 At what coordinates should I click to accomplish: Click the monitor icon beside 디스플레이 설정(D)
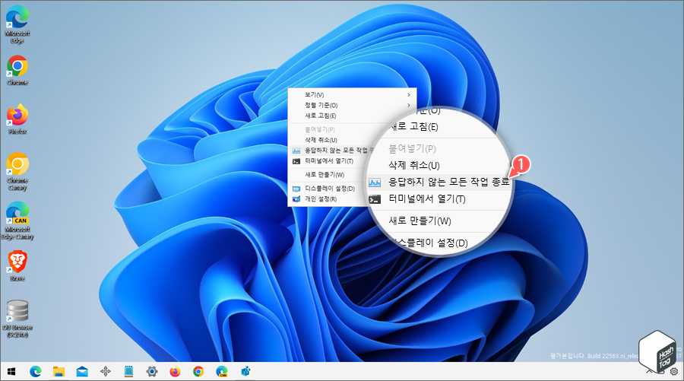pos(296,189)
